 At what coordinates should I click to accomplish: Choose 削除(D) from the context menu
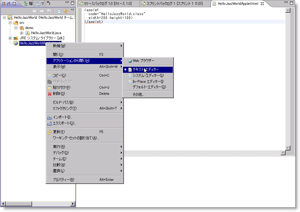85,94
